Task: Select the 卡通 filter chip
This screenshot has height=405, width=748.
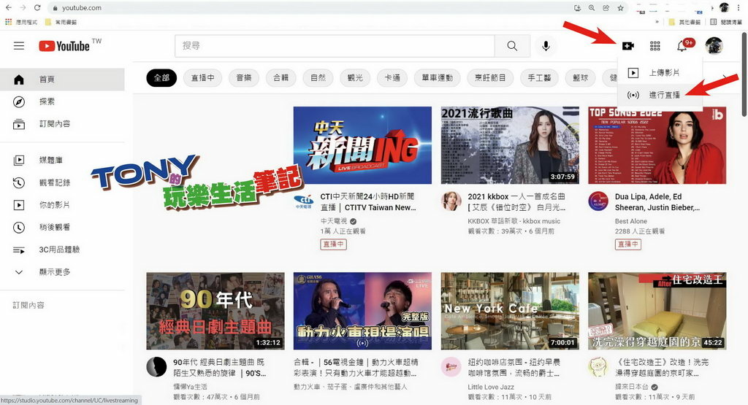Action: (x=392, y=77)
